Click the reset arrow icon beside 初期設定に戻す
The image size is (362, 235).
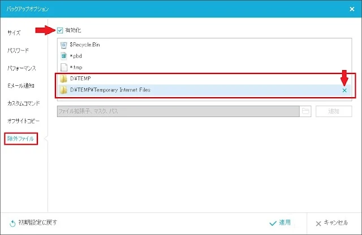click(x=12, y=223)
